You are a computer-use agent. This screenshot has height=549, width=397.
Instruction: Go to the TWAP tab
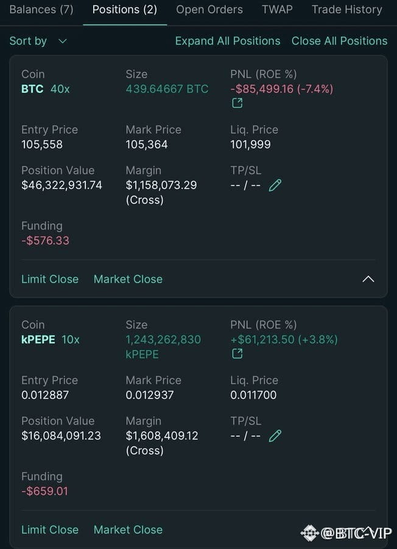pos(277,9)
